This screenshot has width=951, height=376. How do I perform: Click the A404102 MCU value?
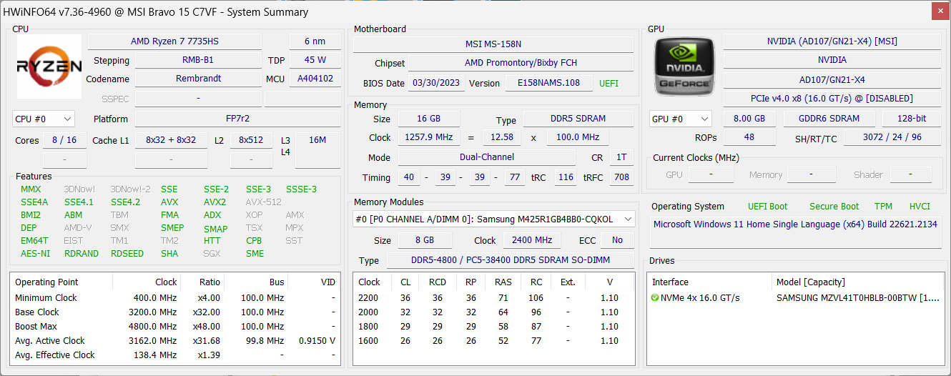coord(315,79)
